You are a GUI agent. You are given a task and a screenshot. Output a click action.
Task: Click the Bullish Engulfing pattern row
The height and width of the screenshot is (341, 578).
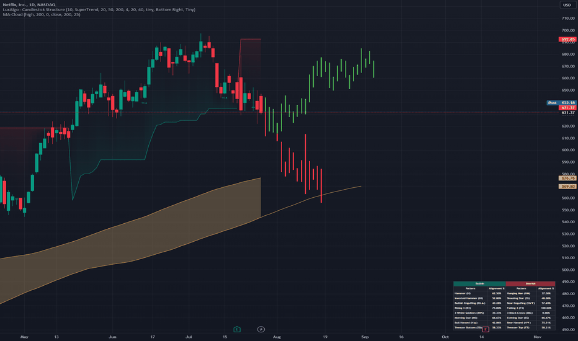[x=479, y=303]
